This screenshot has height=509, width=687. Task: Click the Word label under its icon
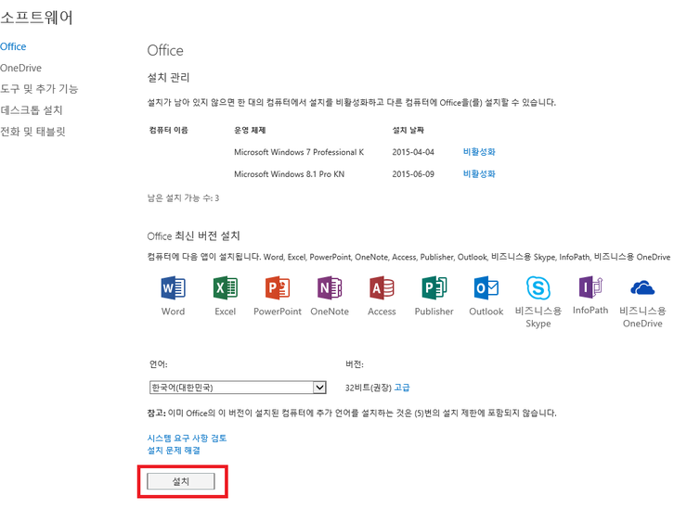coord(173,312)
